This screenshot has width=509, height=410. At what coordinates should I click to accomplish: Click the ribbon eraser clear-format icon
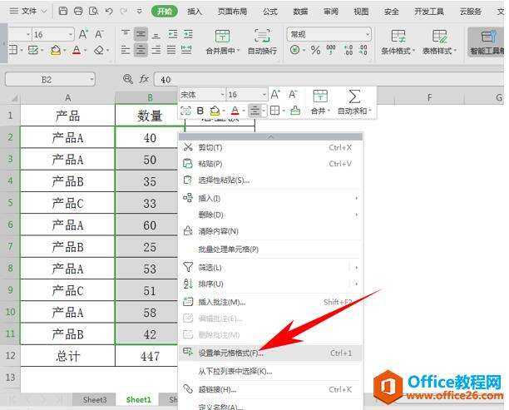(99, 51)
